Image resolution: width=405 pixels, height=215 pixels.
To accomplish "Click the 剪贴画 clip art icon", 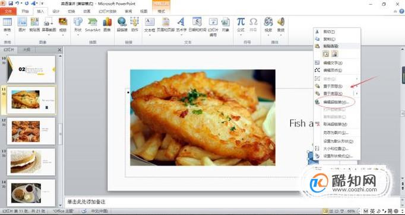I will point(34,25).
